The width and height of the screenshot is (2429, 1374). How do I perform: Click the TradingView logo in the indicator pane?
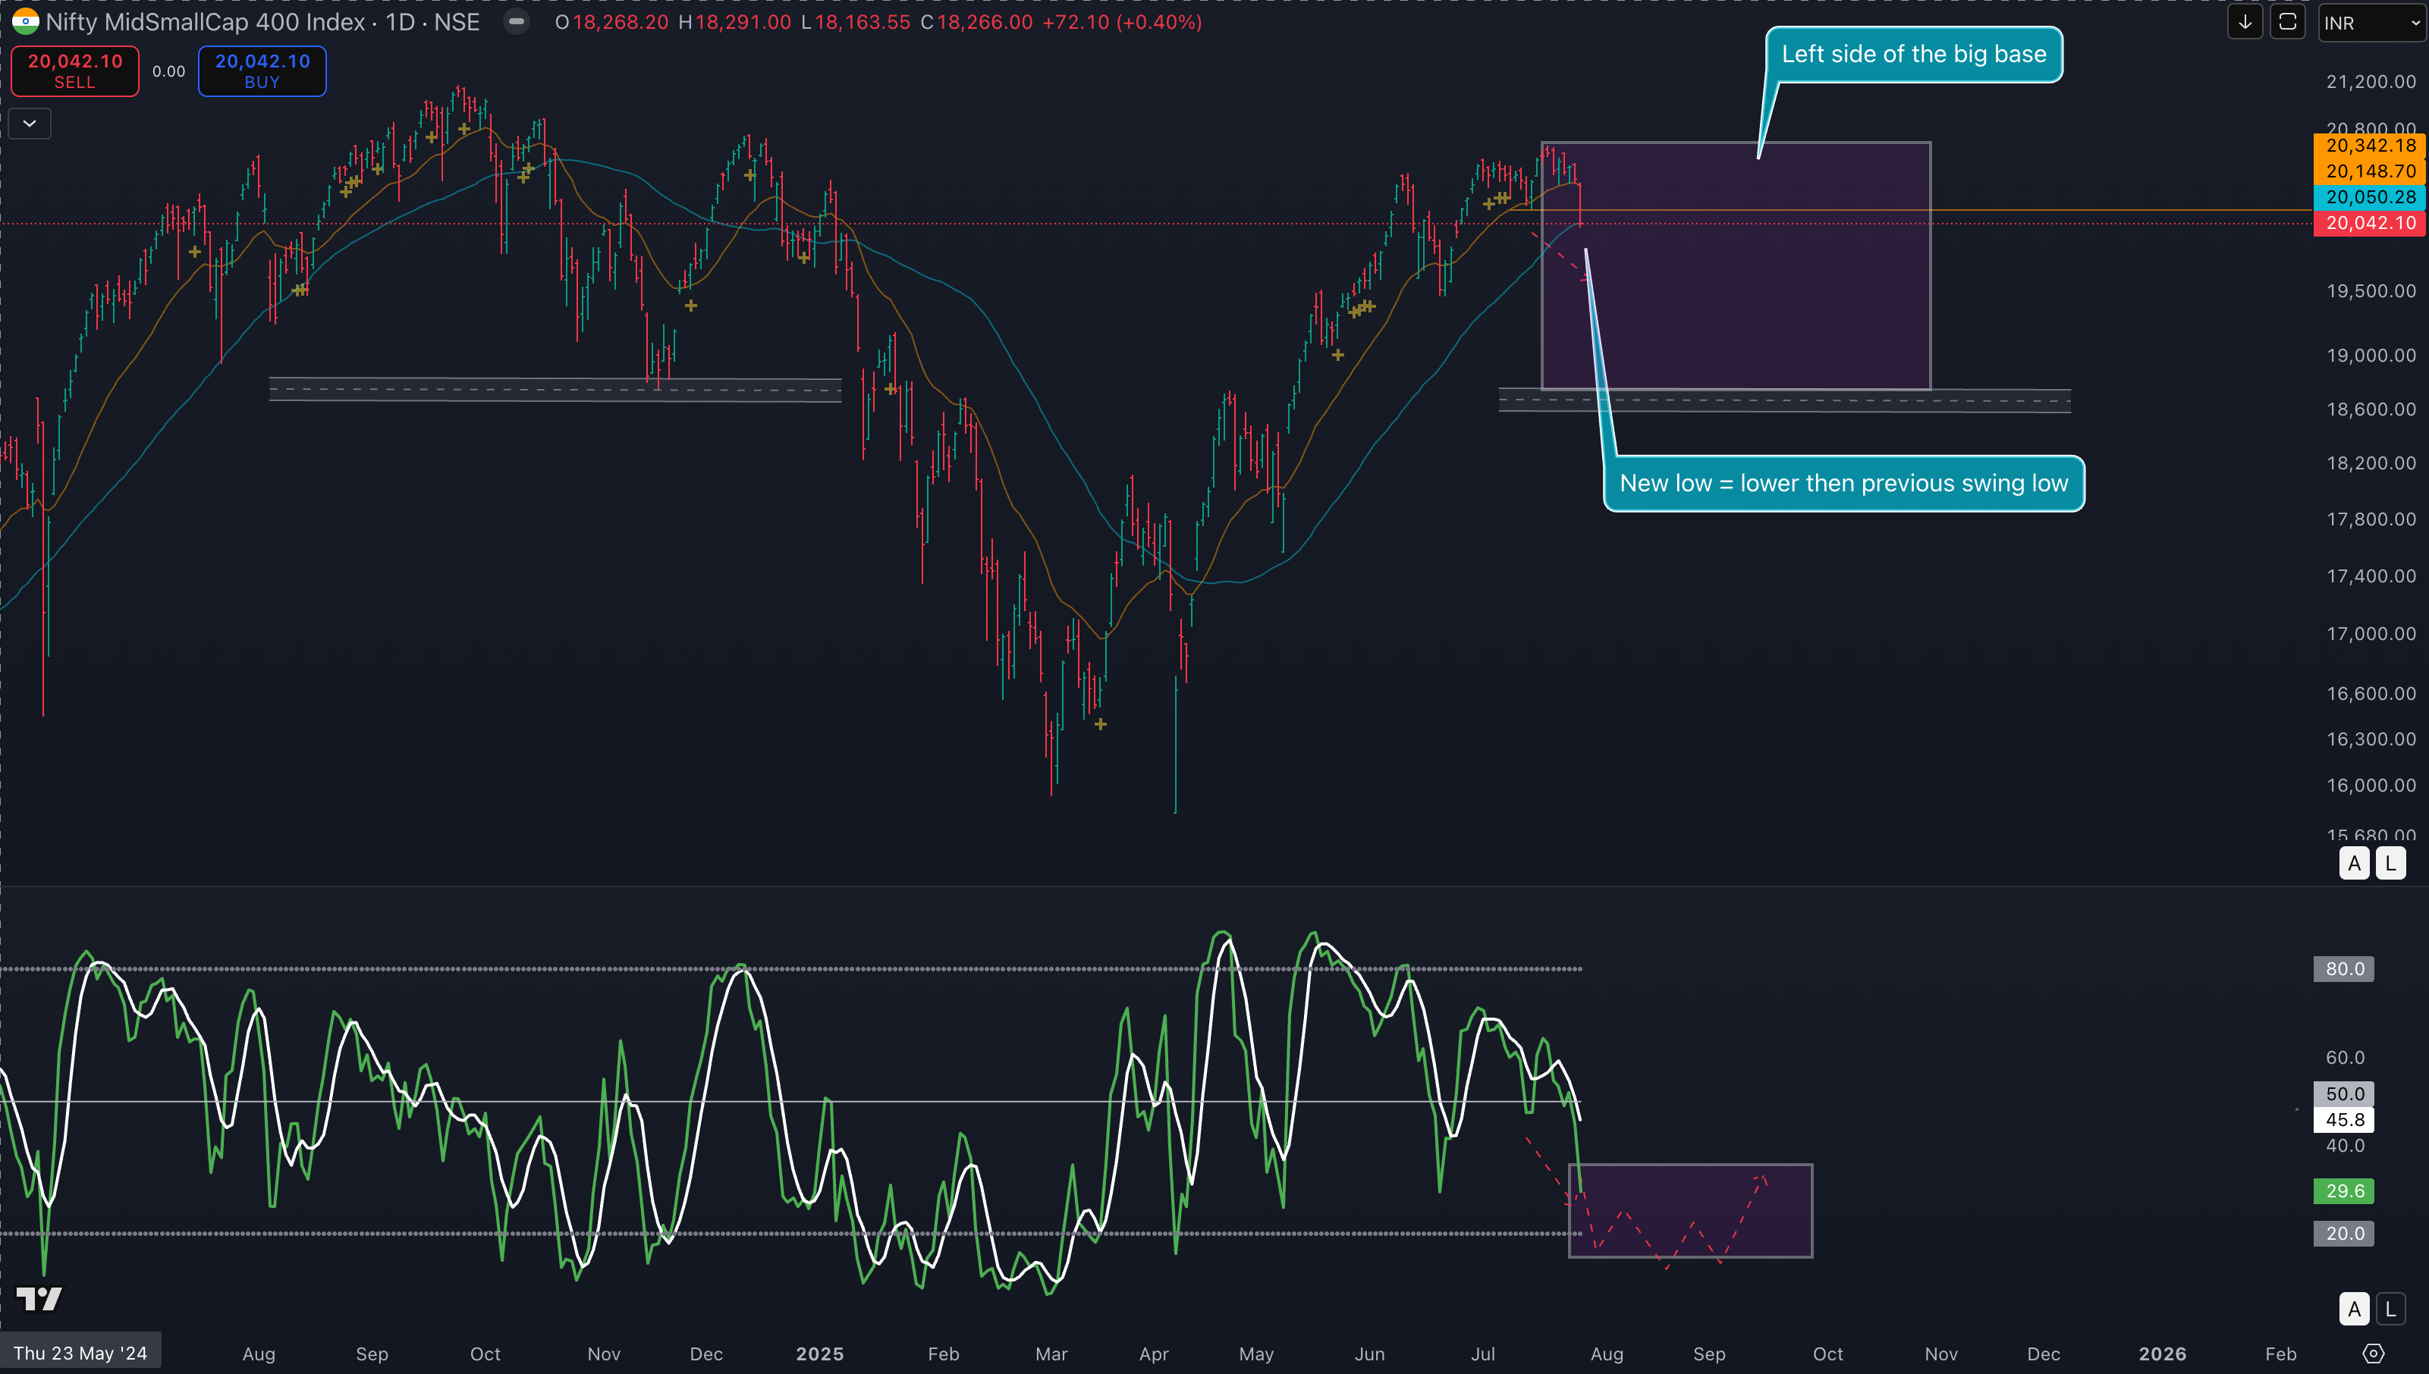point(39,1298)
